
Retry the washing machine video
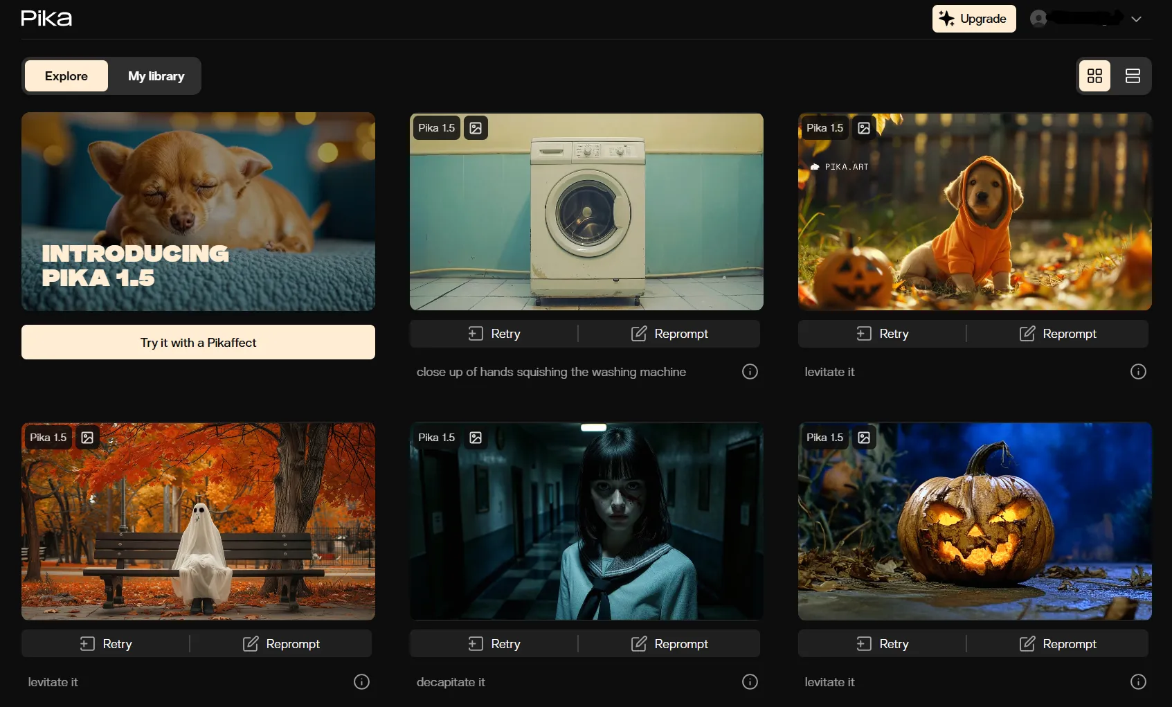coord(494,334)
